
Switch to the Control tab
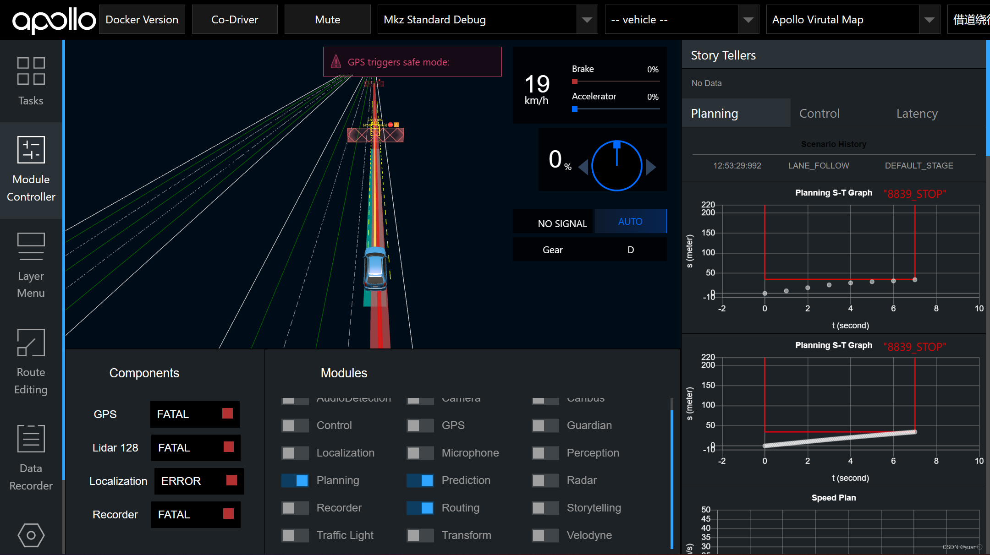(819, 114)
